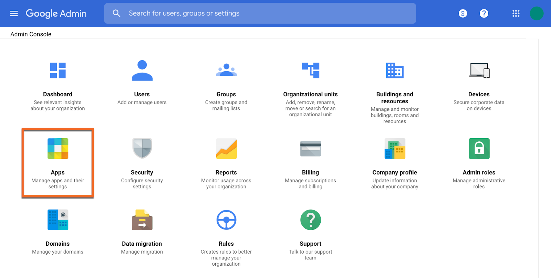The width and height of the screenshot is (551, 278).
Task: Click 'Creates rules to better manage' description
Action: [x=226, y=258]
